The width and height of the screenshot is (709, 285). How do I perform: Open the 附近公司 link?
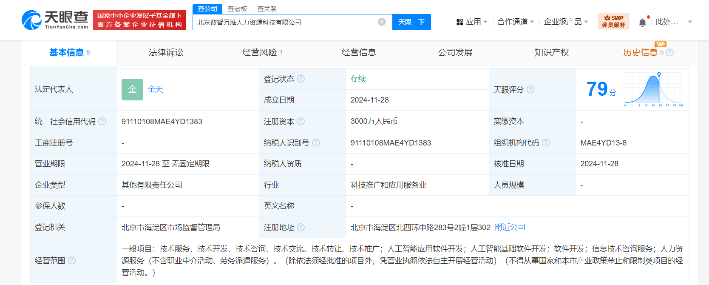(510, 227)
